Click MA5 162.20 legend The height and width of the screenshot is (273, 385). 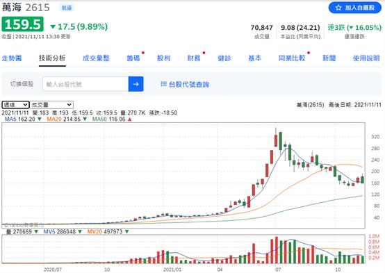click(23, 119)
